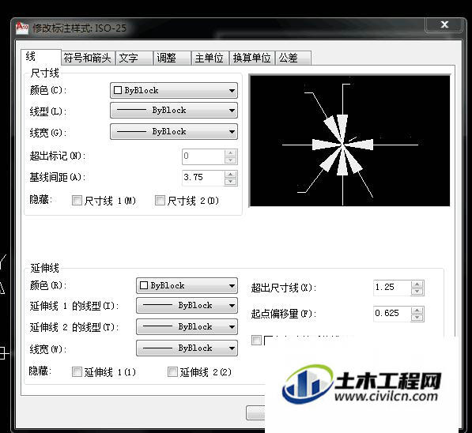Decrease 超出标记 with down arrow
This screenshot has height=433, width=472.
(231, 160)
